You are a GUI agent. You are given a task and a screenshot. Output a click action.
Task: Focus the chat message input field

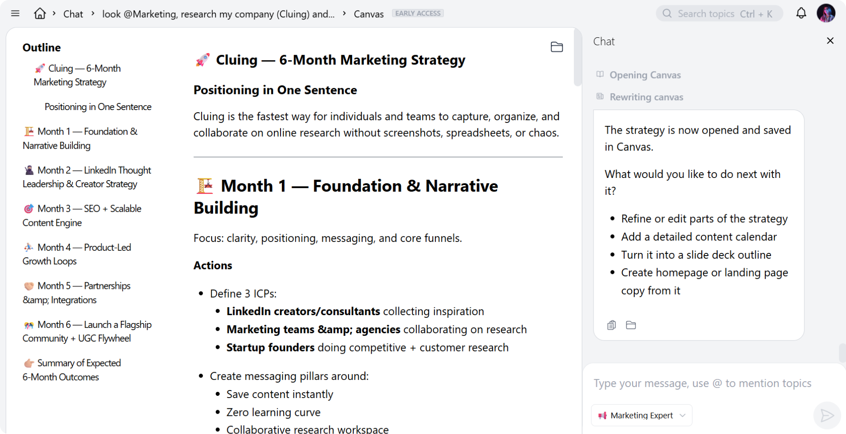[702, 383]
